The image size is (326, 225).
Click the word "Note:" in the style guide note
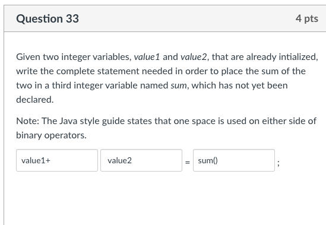[x=28, y=121]
